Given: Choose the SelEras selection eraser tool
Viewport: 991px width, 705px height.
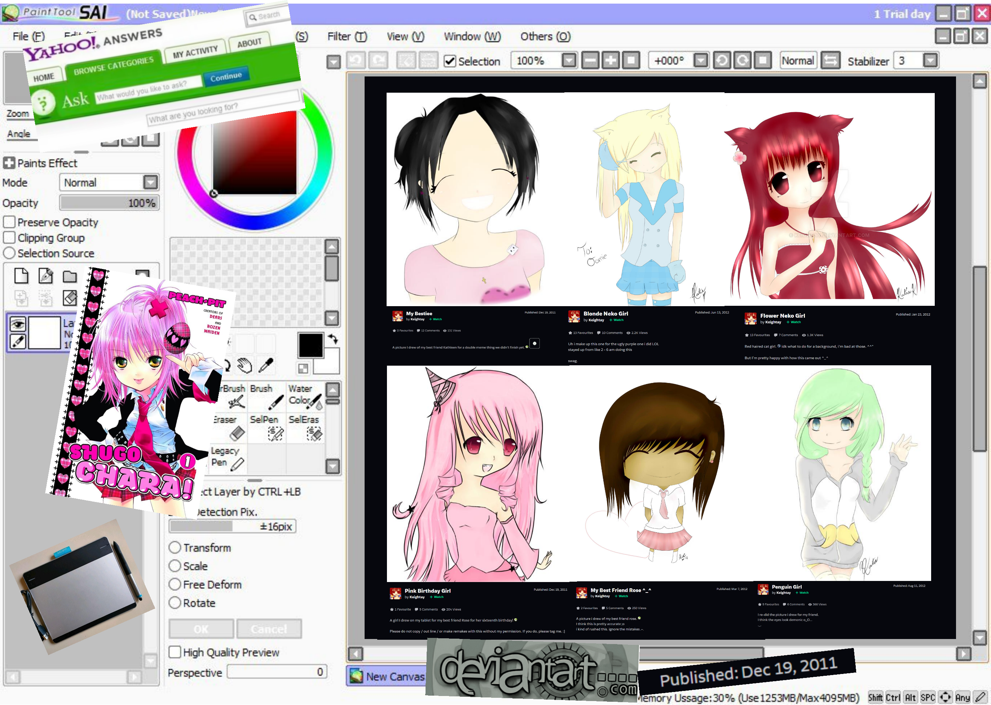Looking at the screenshot, I should tap(305, 427).
